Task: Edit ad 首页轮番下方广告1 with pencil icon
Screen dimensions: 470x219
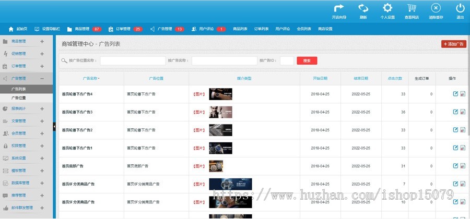Action: pyautogui.click(x=455, y=148)
